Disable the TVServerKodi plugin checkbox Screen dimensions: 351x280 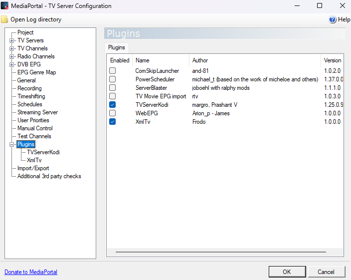click(113, 105)
